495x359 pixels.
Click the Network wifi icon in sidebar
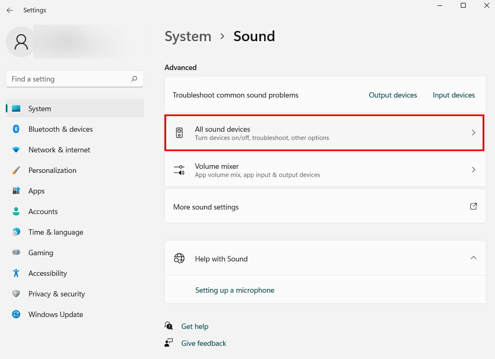tap(16, 150)
